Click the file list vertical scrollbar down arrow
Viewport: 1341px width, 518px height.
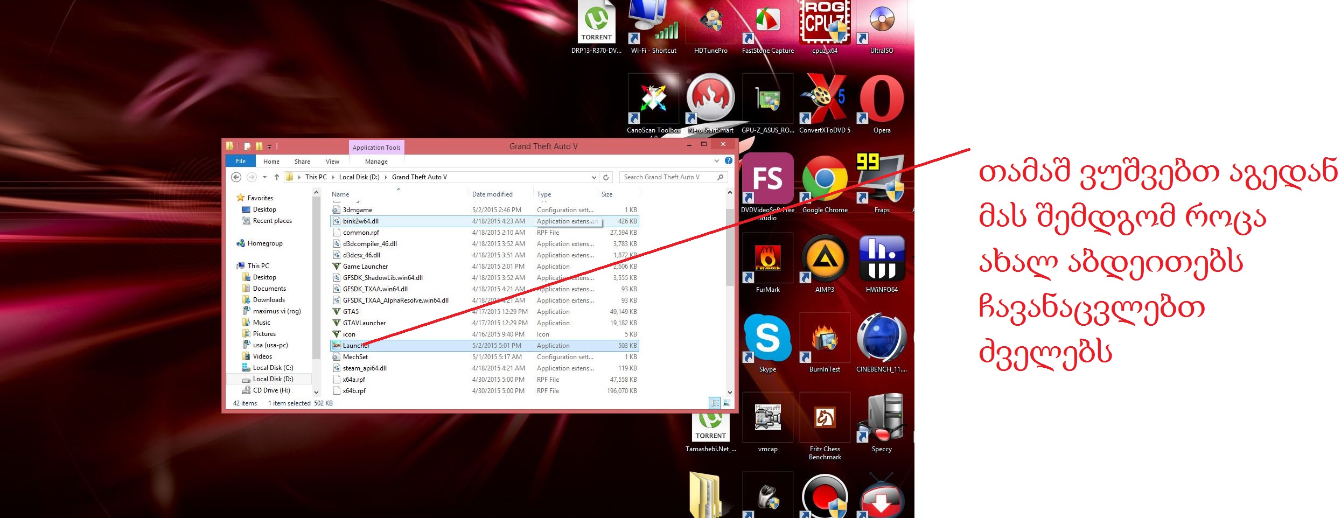point(730,393)
